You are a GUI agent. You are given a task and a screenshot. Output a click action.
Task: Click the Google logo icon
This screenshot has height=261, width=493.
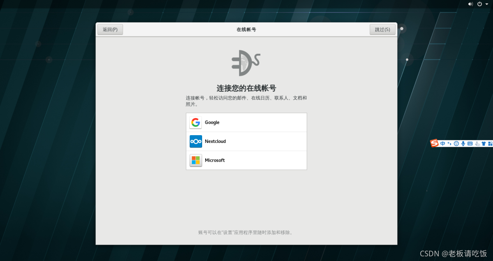click(x=195, y=122)
